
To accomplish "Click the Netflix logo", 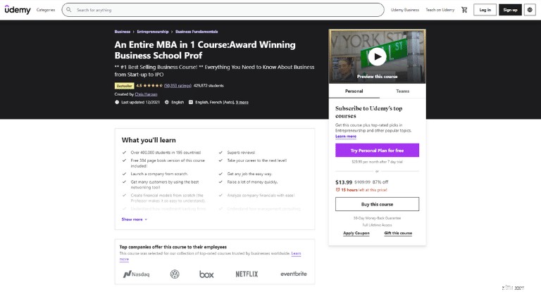I will (247, 274).
